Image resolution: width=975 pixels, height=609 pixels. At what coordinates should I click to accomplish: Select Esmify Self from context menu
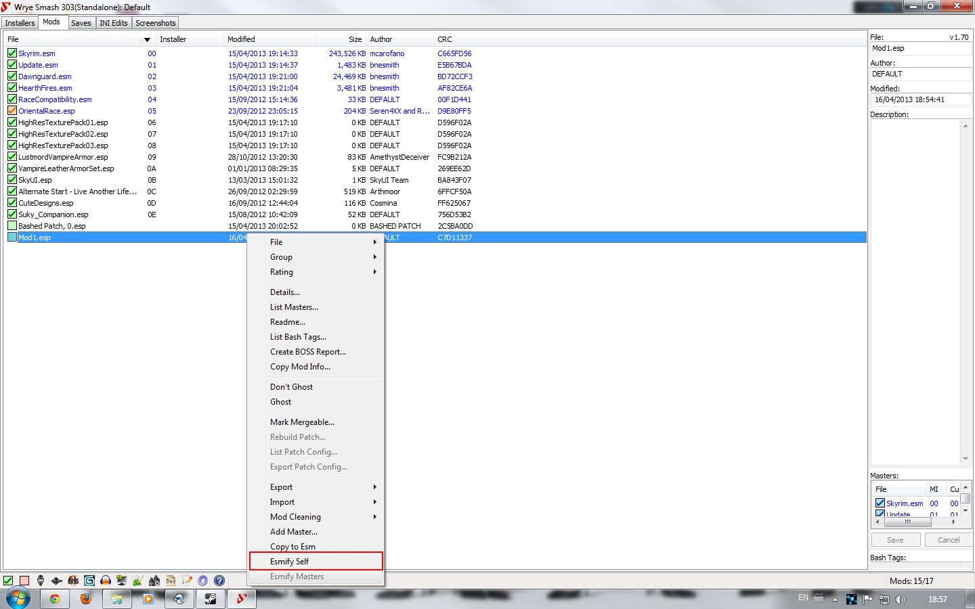point(316,562)
